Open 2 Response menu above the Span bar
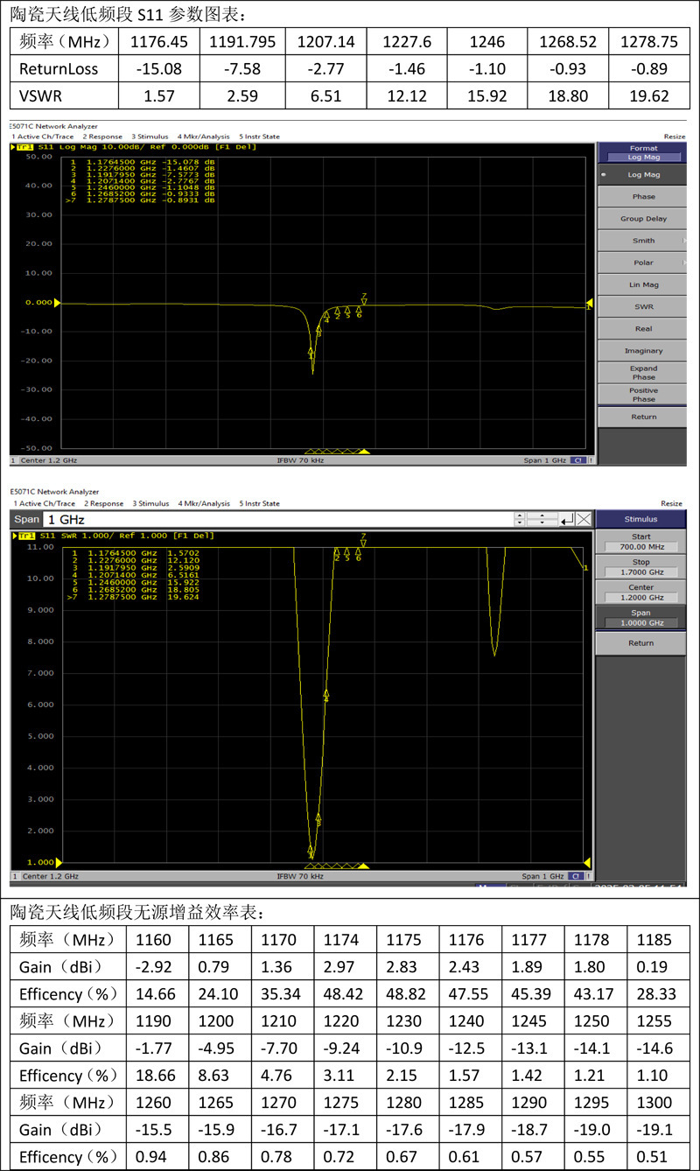Viewport: 700px width, 1171px height. [x=103, y=503]
